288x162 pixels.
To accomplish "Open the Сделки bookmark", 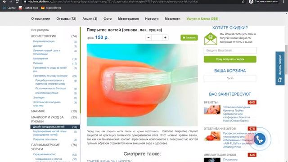I will click(9, 8).
